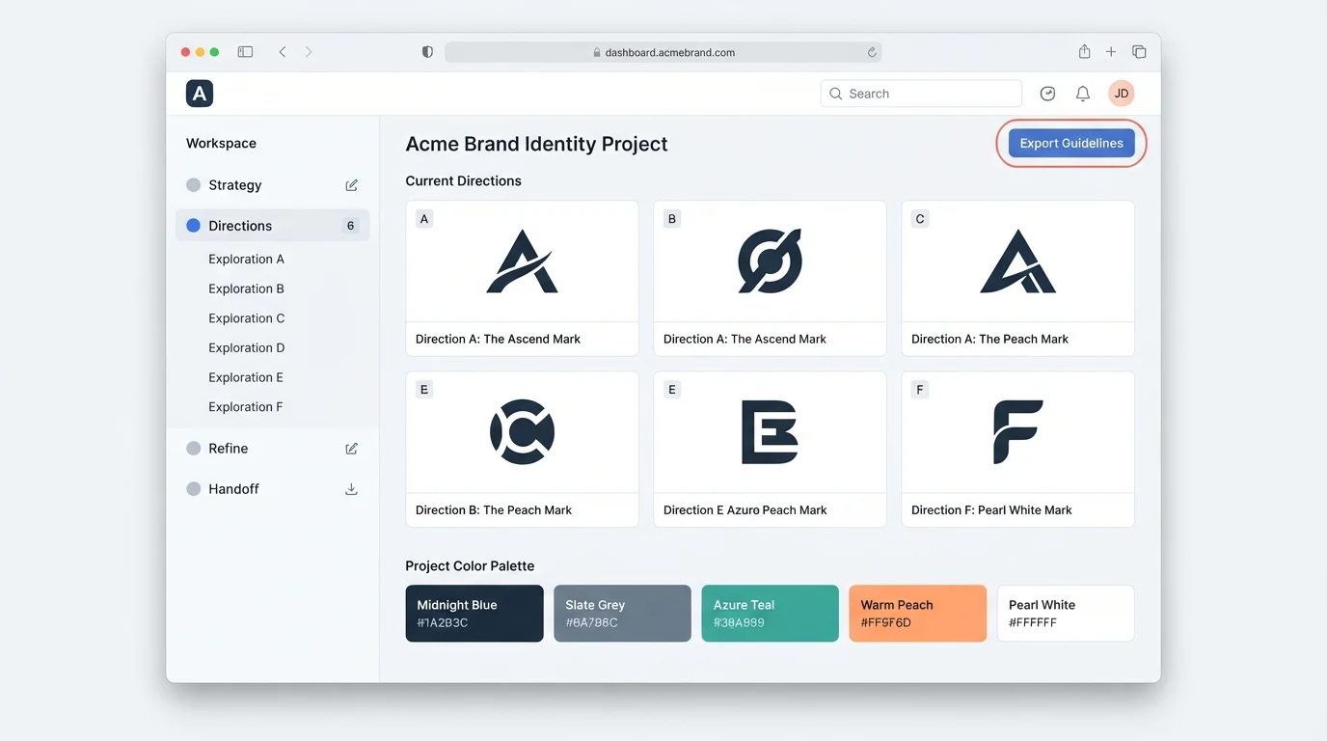This screenshot has width=1327, height=741.
Task: Go back with the browser back arrow
Action: 283,52
